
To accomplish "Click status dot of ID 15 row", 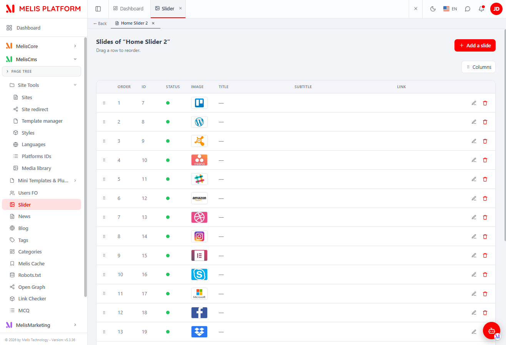I will [168, 255].
